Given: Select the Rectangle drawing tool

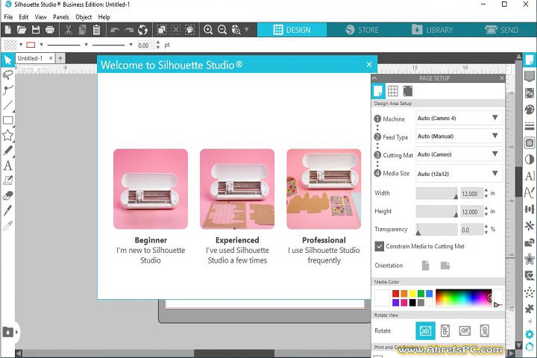Looking at the screenshot, I should [7, 120].
